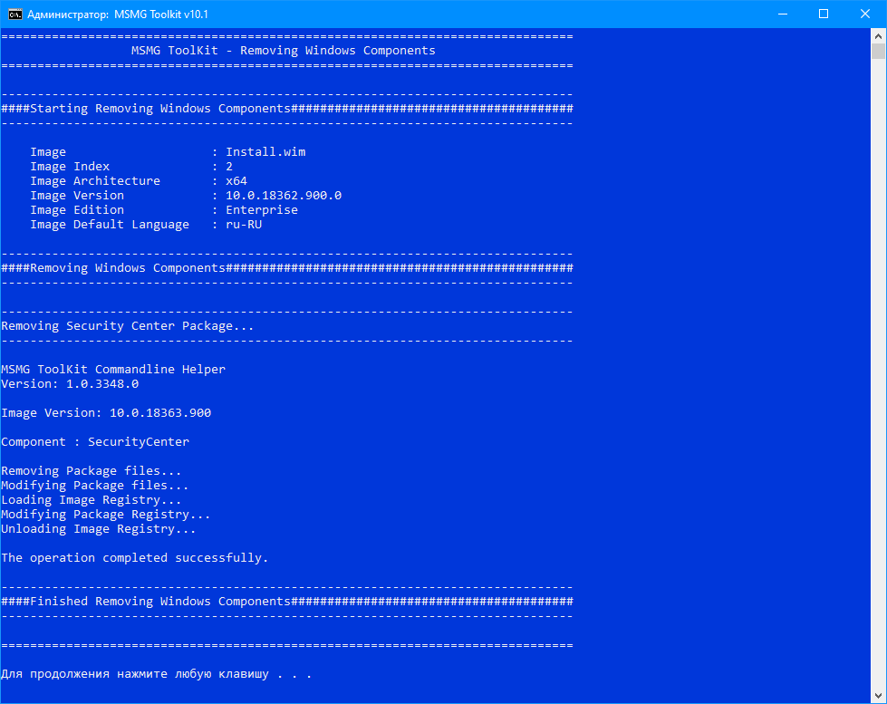Click the line 'Loading Image Registry...'

pyautogui.click(x=92, y=500)
